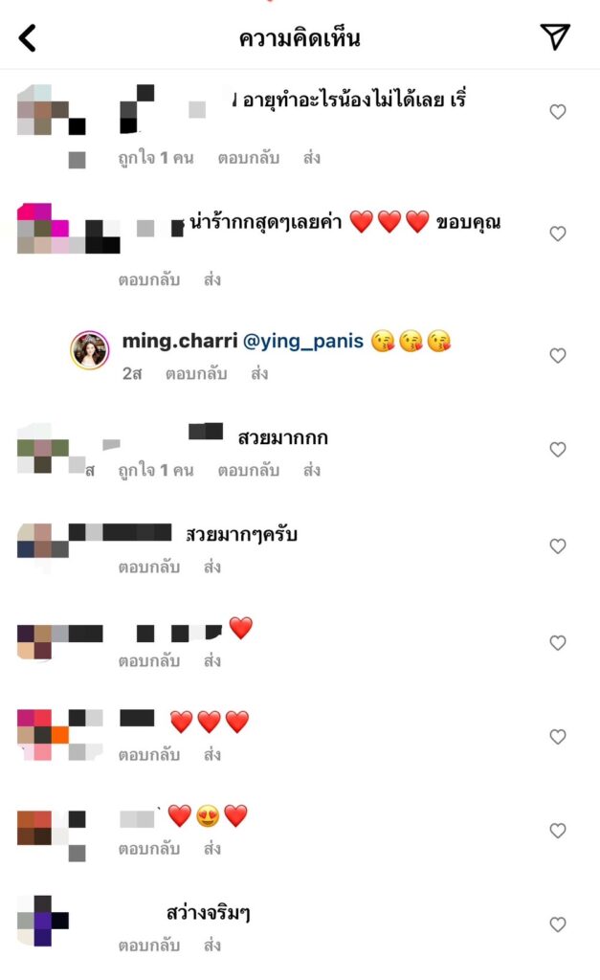Tap the heart beside 'สวยมากกก' comment
This screenshot has width=600, height=980.
pyautogui.click(x=558, y=450)
